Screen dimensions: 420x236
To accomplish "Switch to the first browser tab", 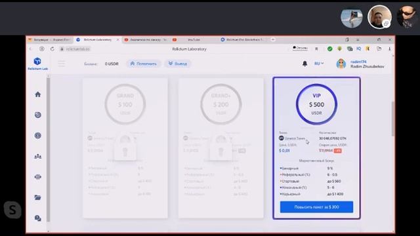I will (50, 39).
